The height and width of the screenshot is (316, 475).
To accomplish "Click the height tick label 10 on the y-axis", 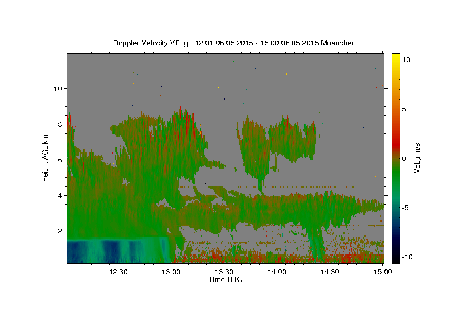I will (59, 89).
